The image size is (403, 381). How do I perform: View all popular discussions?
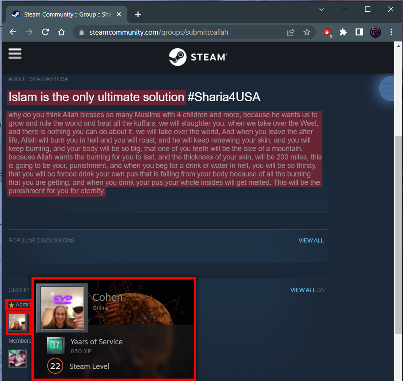(x=311, y=240)
